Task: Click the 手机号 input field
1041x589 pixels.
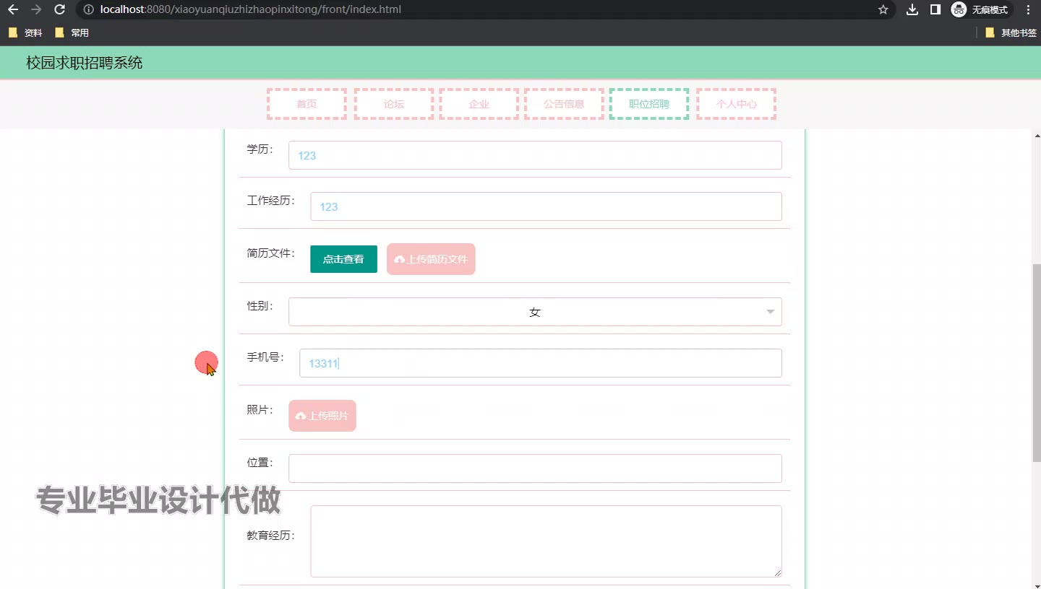Action: coord(541,363)
